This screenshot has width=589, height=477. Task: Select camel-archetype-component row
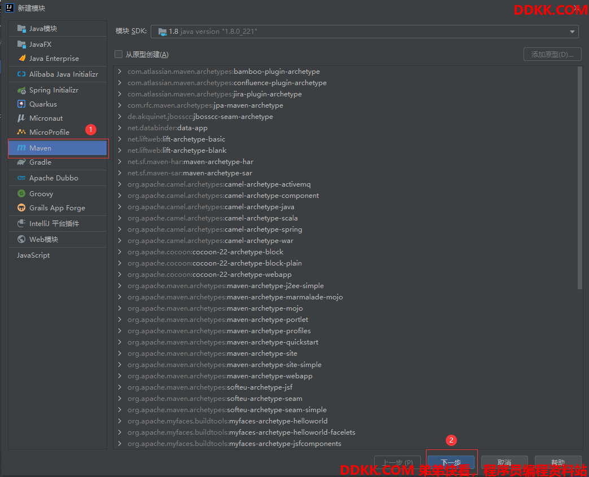click(x=345, y=196)
